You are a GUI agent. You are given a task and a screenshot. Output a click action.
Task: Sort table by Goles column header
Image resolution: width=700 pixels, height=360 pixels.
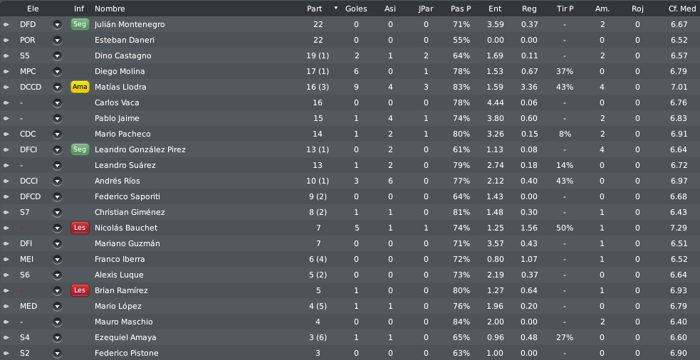tap(356, 9)
